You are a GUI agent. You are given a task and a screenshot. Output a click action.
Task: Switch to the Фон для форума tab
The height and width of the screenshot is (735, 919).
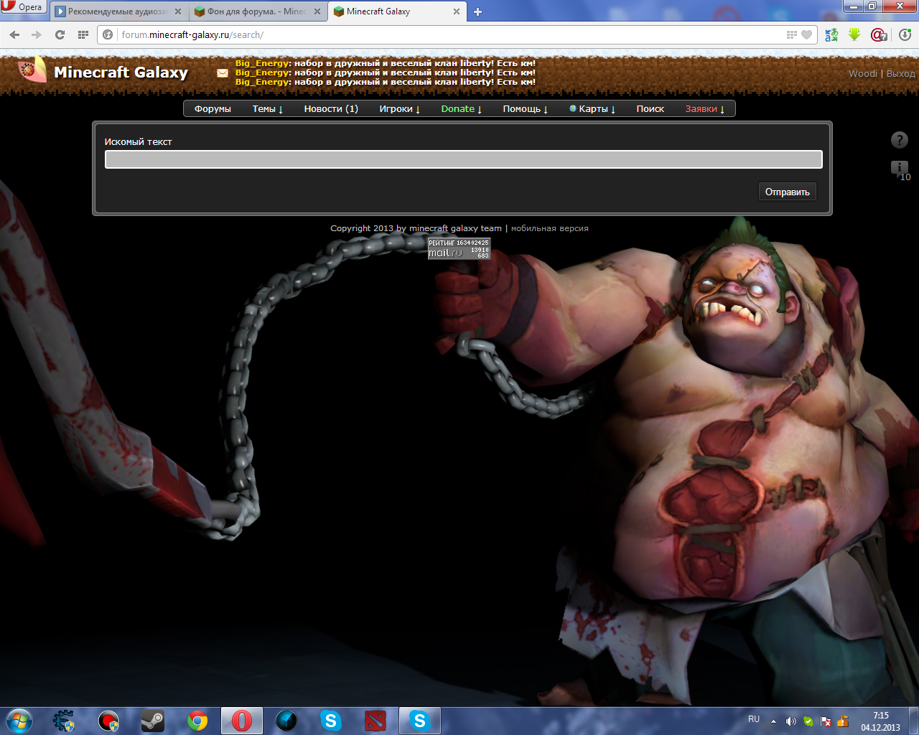(x=257, y=11)
